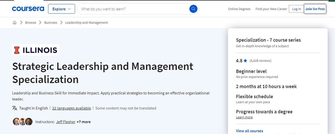Click '2 months at 10 hours a week'
The width and height of the screenshot is (335, 134).
[266, 86]
